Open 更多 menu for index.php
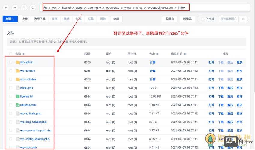Image resolution: width=255 pixels, height=150 pixels. click(240, 88)
